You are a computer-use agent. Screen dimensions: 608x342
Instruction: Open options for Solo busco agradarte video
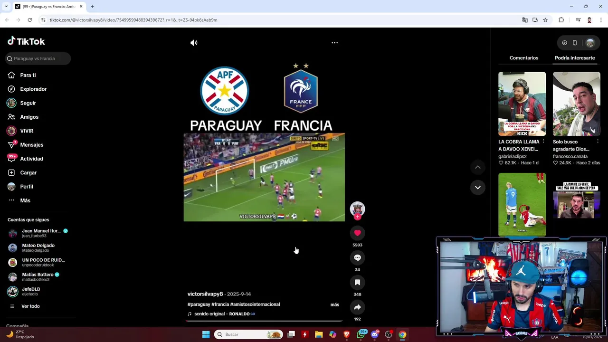coord(598,142)
